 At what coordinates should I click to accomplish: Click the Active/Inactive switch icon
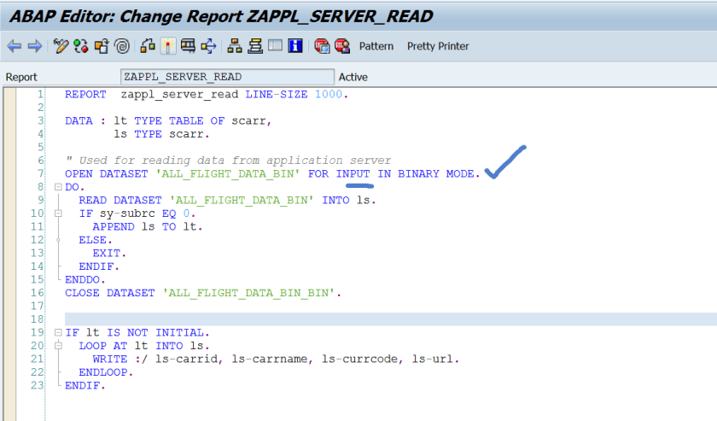[81, 46]
